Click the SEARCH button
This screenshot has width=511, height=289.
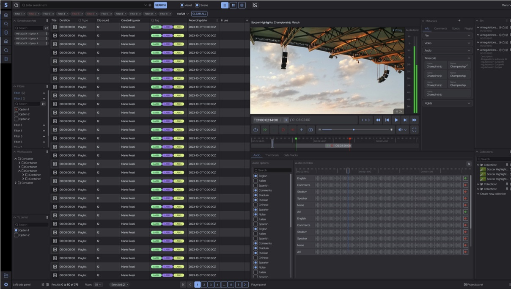point(160,5)
